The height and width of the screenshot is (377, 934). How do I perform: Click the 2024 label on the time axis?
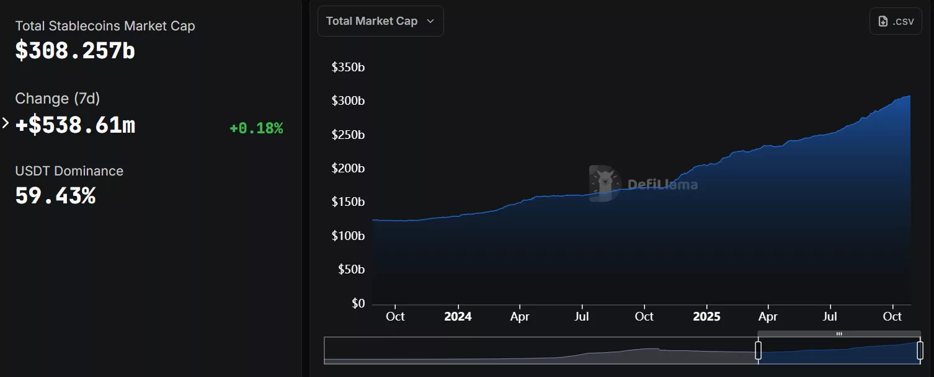[x=458, y=316]
